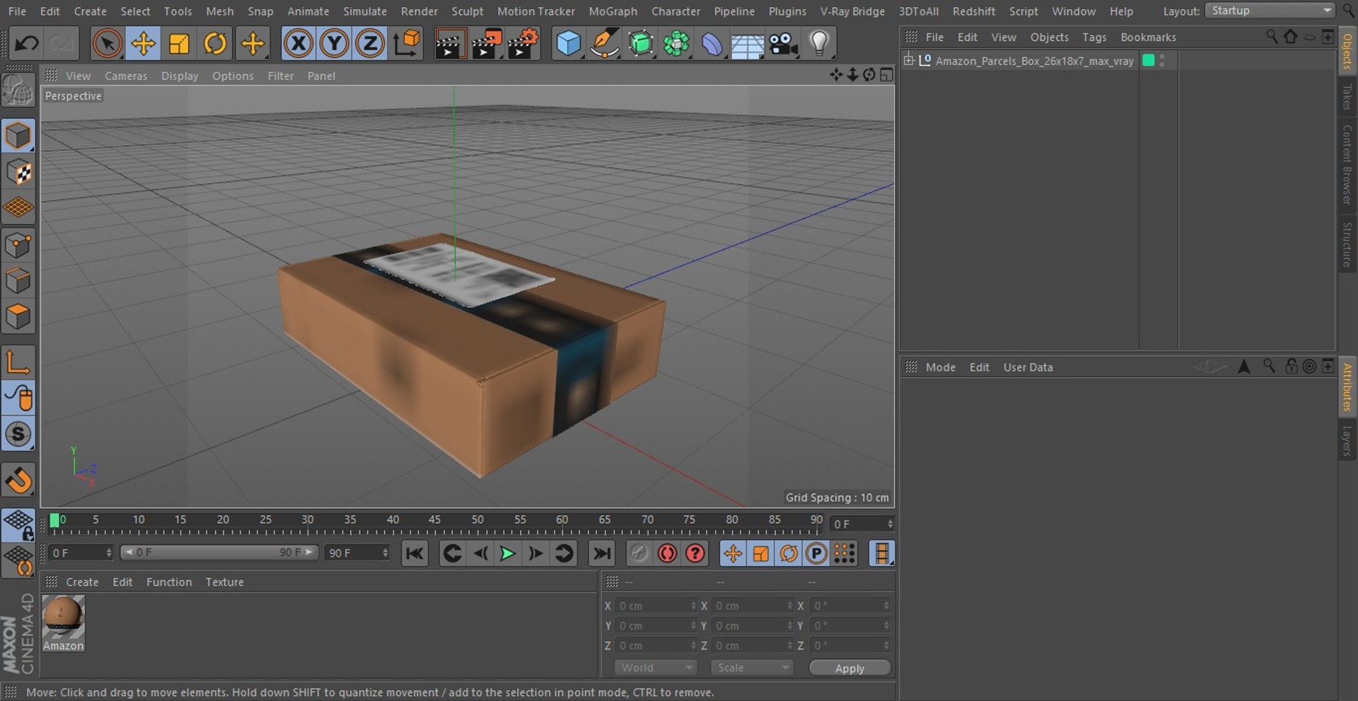Open the MoGraph Array icon
Image resolution: width=1358 pixels, height=701 pixels.
(x=676, y=44)
